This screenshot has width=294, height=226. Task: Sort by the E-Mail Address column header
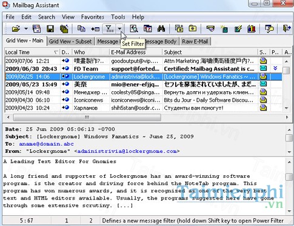136,52
